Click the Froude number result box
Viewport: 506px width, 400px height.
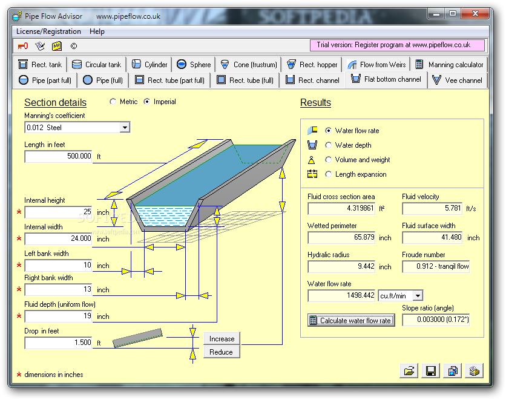[x=436, y=266]
